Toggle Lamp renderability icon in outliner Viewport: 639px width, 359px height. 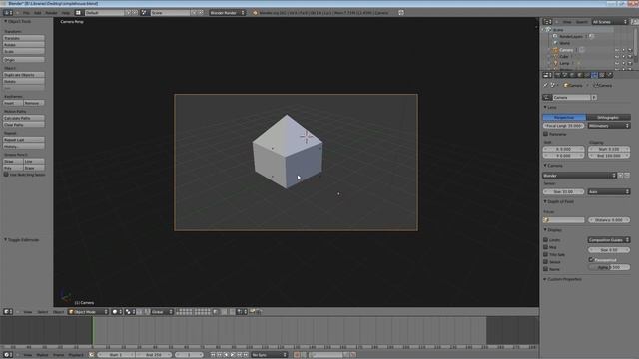pos(630,63)
